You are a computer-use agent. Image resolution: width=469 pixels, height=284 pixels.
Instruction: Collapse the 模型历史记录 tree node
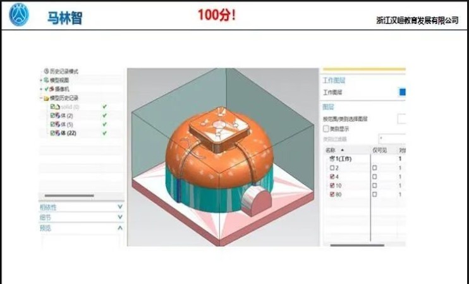click(40, 98)
